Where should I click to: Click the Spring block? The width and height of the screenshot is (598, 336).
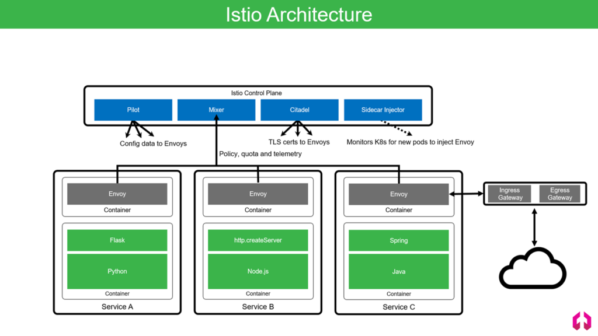pos(398,240)
